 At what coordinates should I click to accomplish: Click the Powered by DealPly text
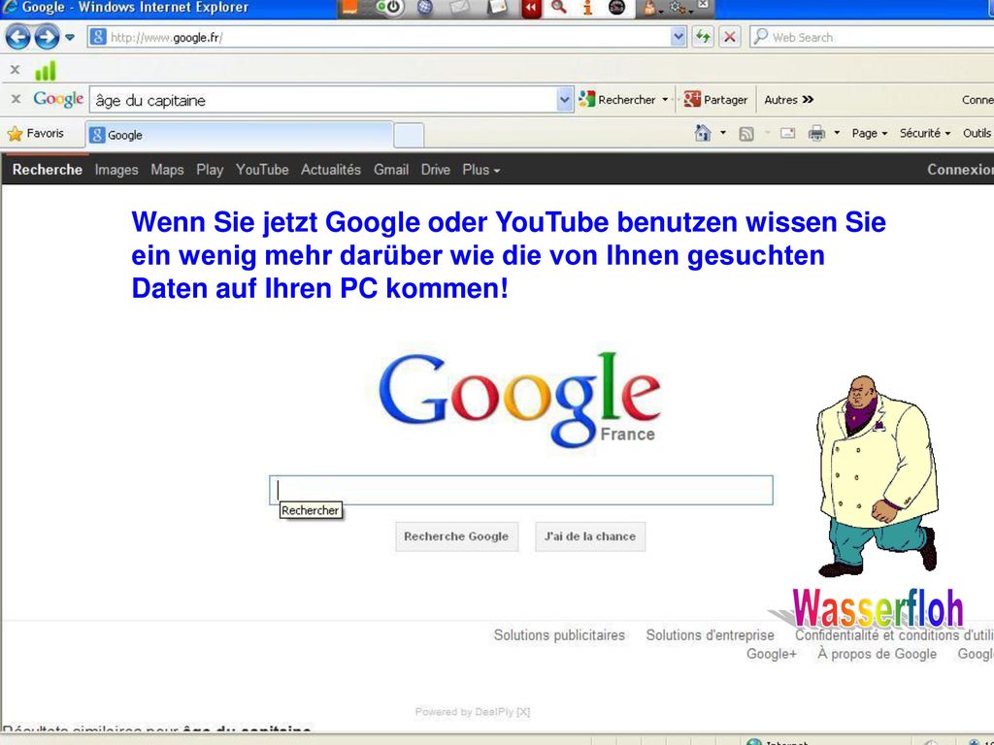tap(473, 711)
